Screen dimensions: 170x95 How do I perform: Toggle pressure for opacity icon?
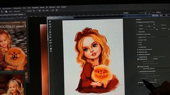click(40, 11)
